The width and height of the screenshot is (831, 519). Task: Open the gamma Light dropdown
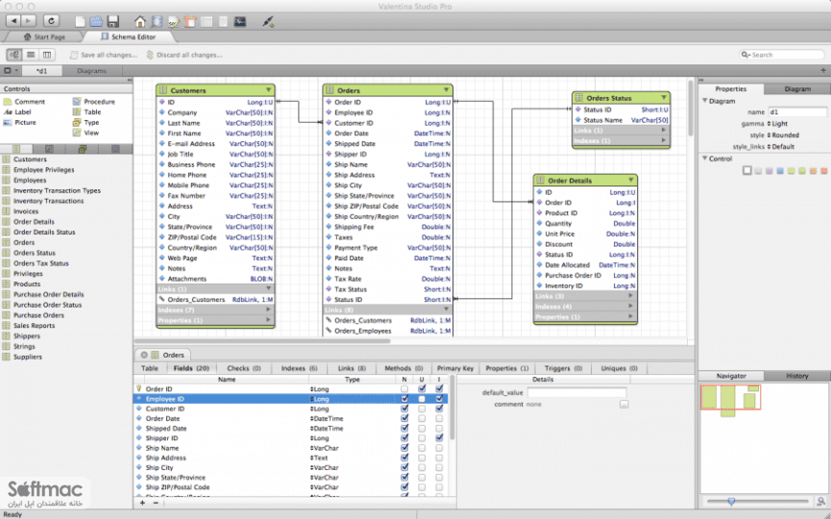777,124
